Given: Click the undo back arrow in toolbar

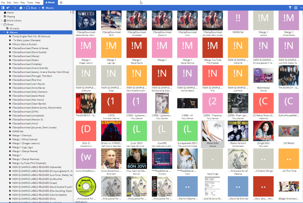Looking at the screenshot, I should [x=8, y=8].
